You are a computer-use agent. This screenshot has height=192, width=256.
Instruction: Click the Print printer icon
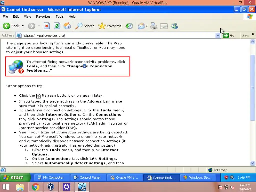click(x=154, y=26)
